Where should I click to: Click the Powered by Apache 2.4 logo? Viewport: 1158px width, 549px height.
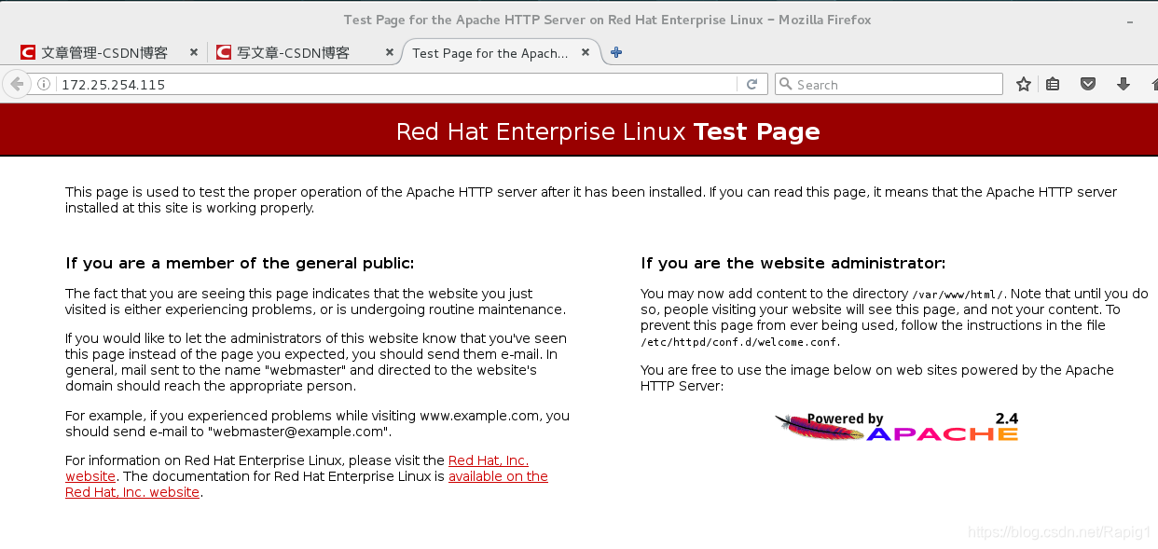[x=896, y=426]
